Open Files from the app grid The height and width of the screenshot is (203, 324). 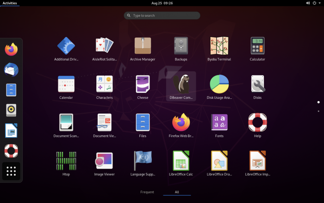(x=143, y=126)
